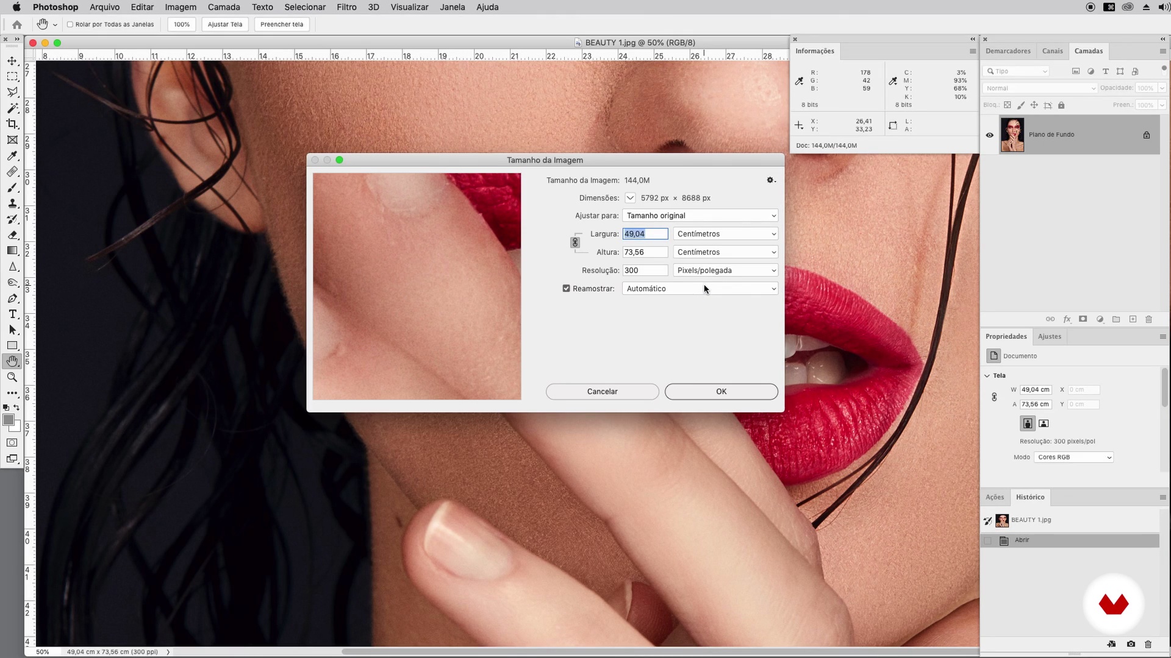Select the Crop tool
Viewport: 1171px width, 658px height.
pyautogui.click(x=12, y=124)
